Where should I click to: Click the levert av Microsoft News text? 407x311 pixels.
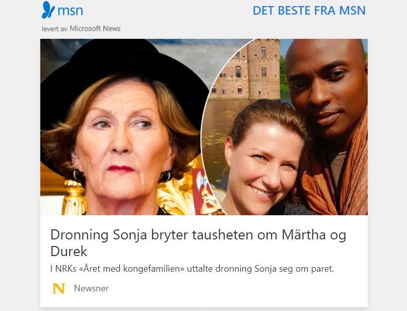81,29
